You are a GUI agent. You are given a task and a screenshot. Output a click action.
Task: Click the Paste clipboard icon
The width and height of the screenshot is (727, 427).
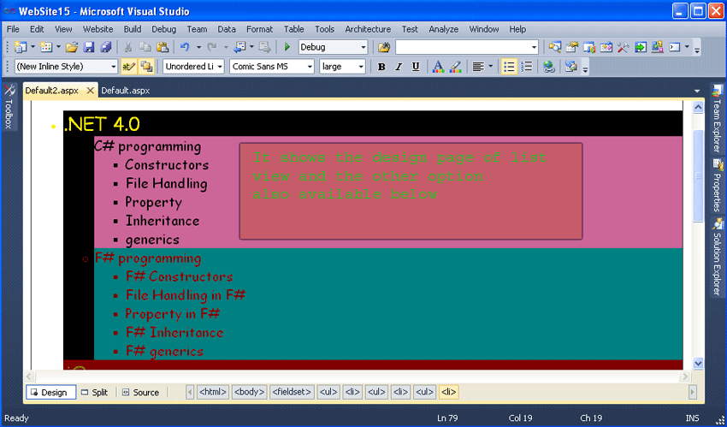(163, 47)
